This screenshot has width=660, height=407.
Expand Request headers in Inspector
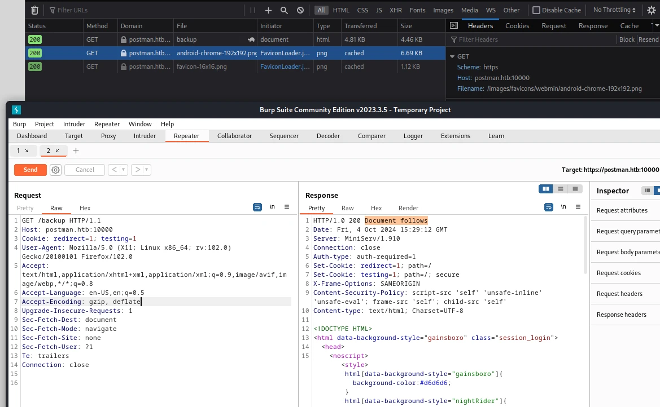point(619,294)
